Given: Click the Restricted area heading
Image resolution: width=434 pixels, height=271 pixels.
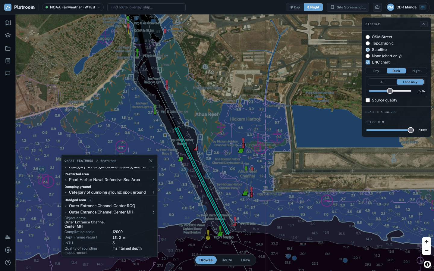Looking at the screenshot, I should [77, 174].
